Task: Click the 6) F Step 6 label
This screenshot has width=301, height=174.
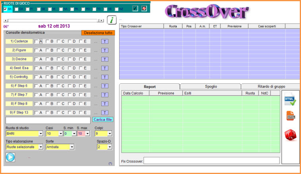Action: pyautogui.click(x=19, y=86)
